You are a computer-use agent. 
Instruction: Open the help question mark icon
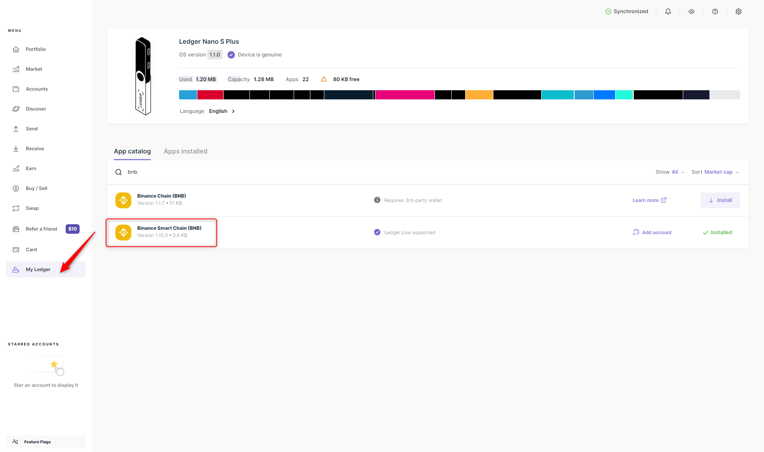[715, 12]
